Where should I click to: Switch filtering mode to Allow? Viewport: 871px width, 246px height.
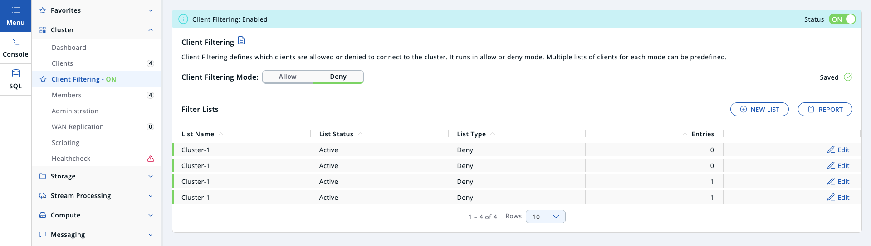coord(288,77)
